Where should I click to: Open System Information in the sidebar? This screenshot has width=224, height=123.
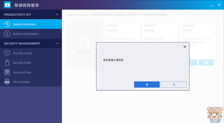click(x=31, y=34)
